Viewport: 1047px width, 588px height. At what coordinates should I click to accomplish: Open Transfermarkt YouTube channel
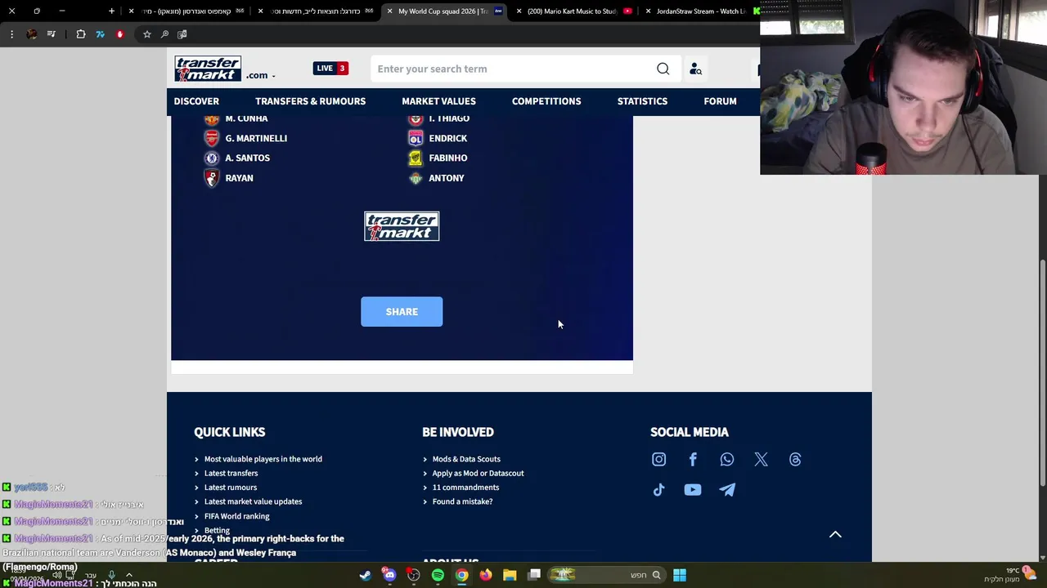tap(693, 490)
